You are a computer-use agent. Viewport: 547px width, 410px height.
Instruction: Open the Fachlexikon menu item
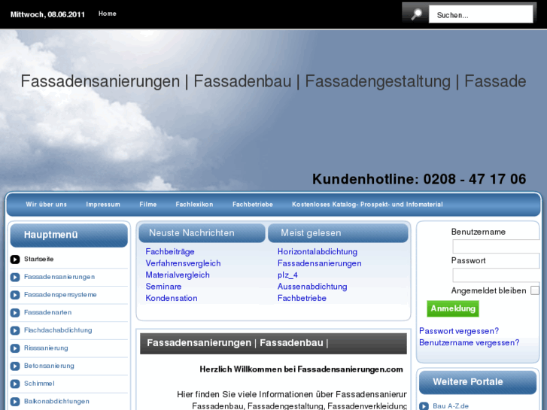194,205
